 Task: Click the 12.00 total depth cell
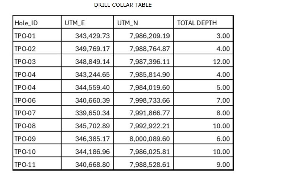221,62
